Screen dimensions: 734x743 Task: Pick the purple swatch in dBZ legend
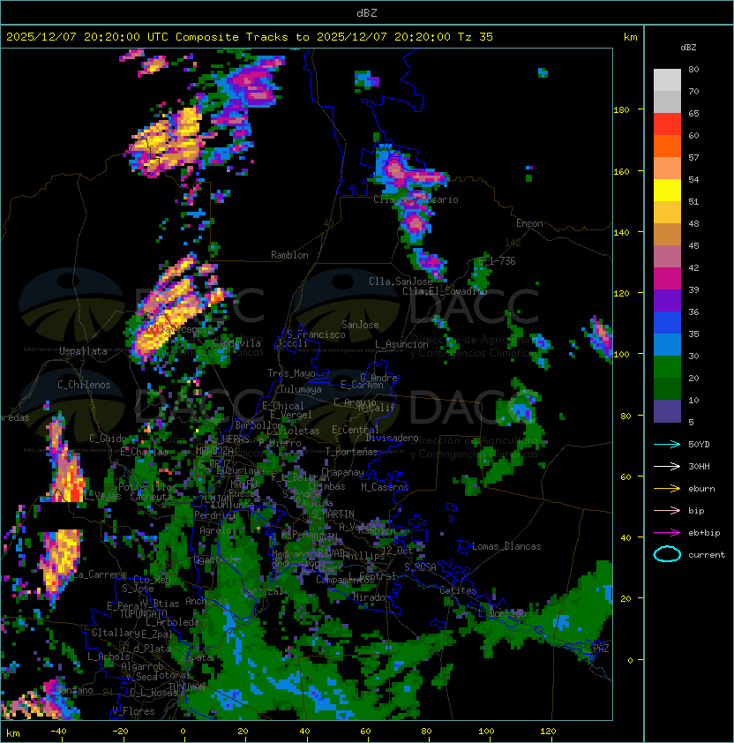point(667,300)
